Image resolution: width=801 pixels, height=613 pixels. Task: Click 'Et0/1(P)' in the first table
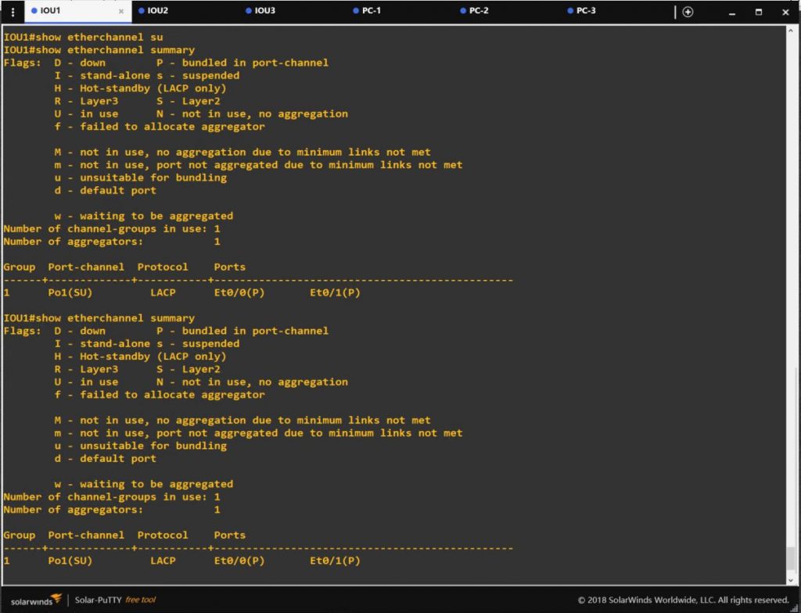point(335,292)
